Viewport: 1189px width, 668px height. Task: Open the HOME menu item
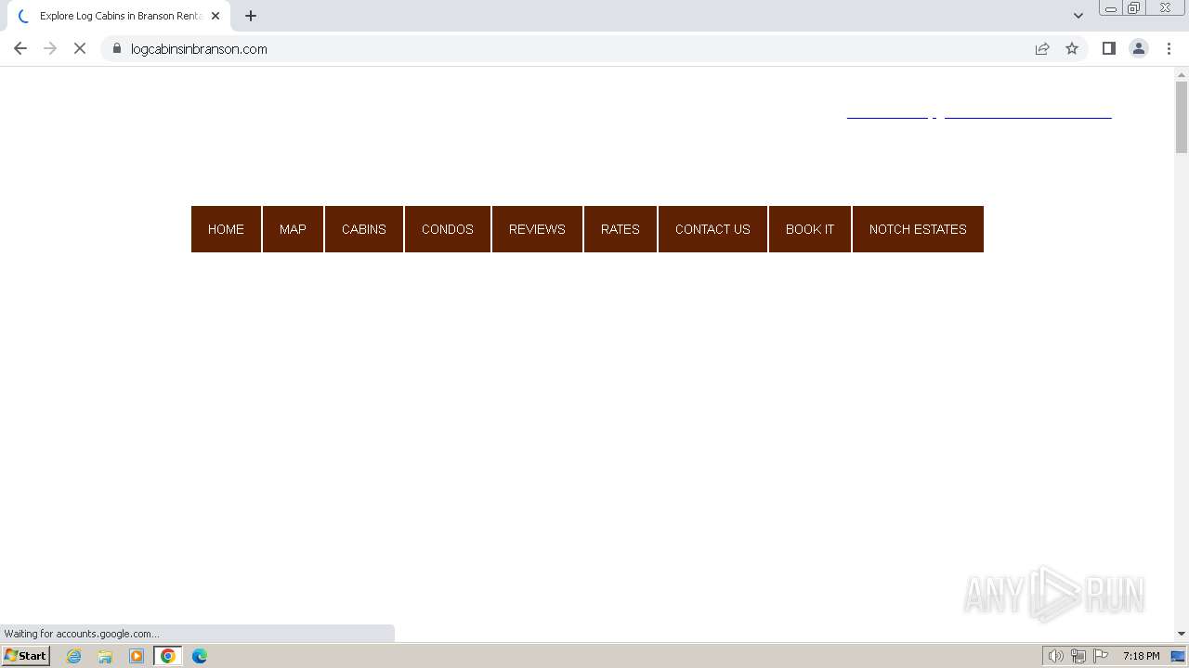[226, 229]
